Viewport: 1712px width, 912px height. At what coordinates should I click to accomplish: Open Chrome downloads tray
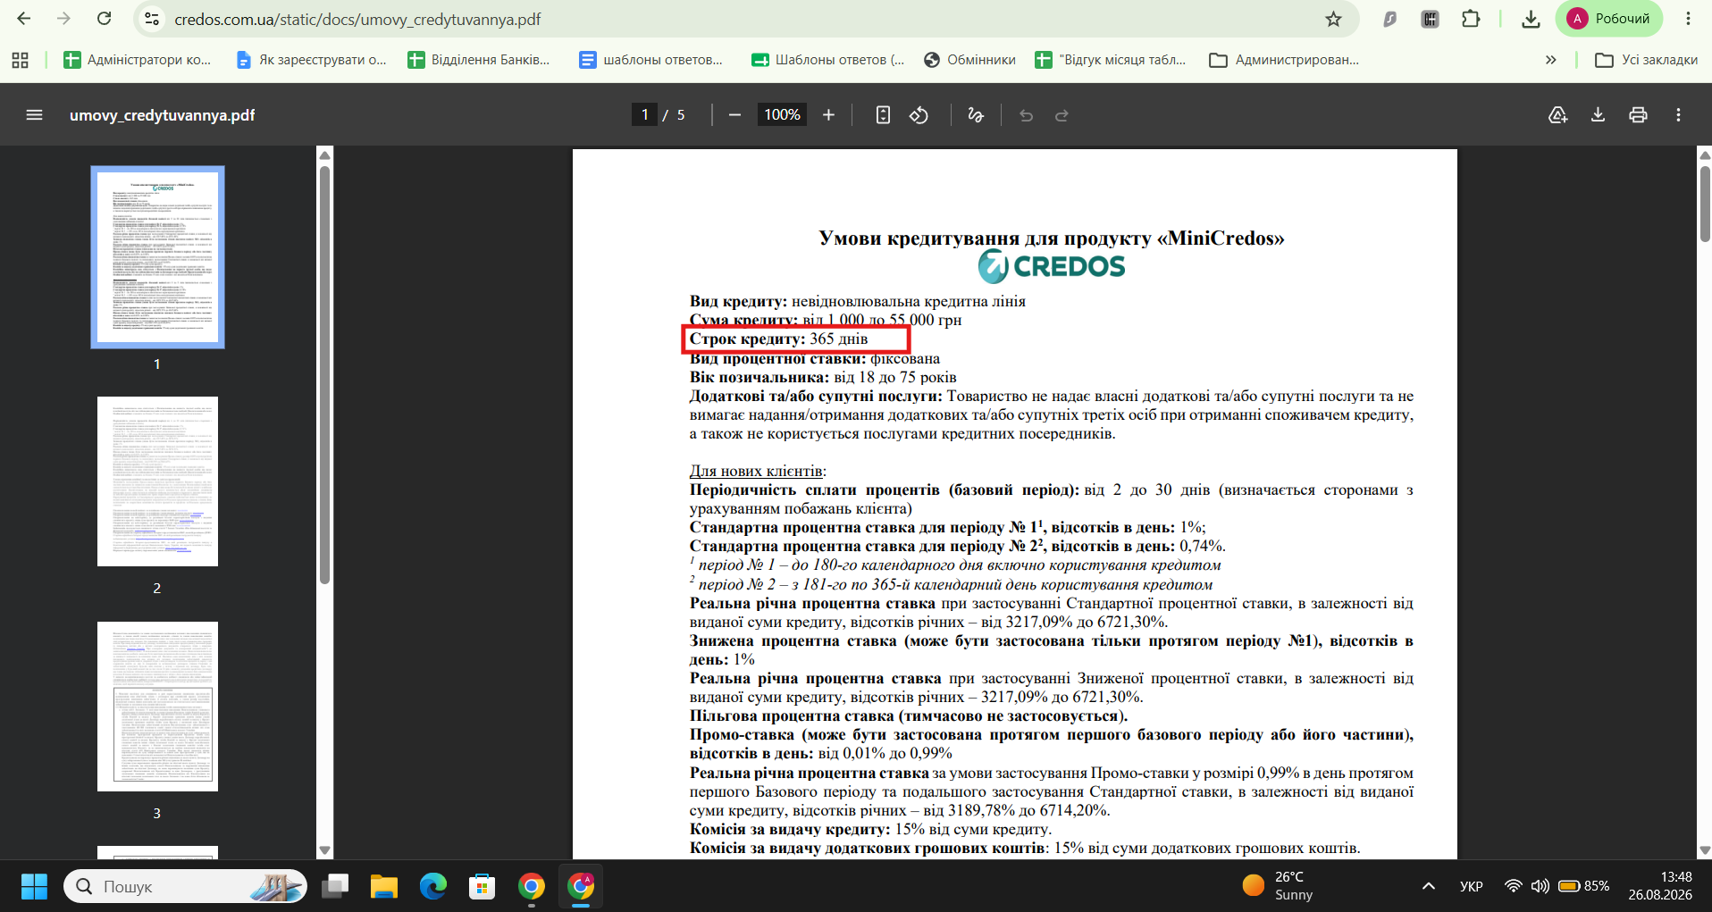[x=1531, y=19]
